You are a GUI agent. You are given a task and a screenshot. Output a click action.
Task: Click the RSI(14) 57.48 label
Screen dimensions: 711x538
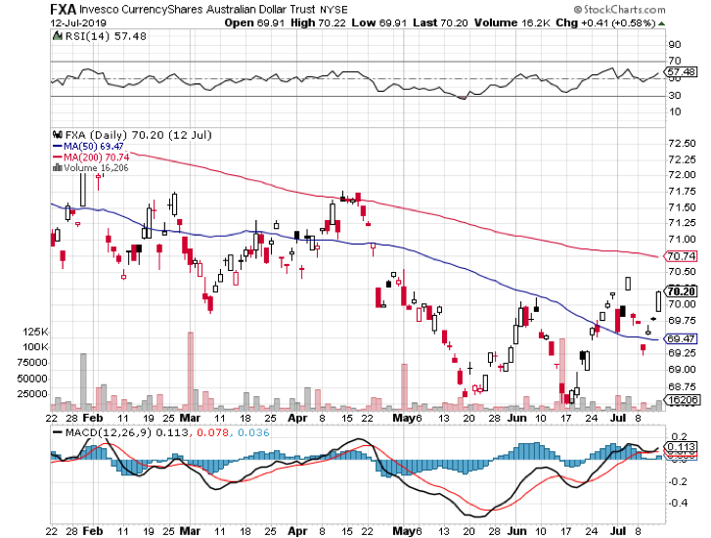(x=106, y=36)
